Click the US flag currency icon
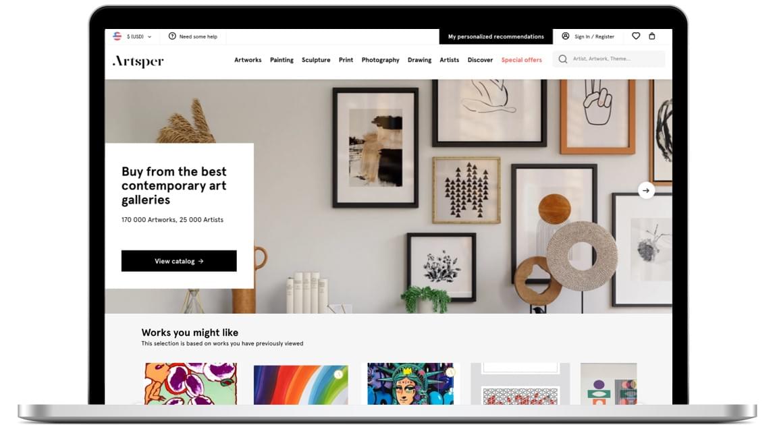Viewport: 777px width, 433px height. [x=117, y=36]
